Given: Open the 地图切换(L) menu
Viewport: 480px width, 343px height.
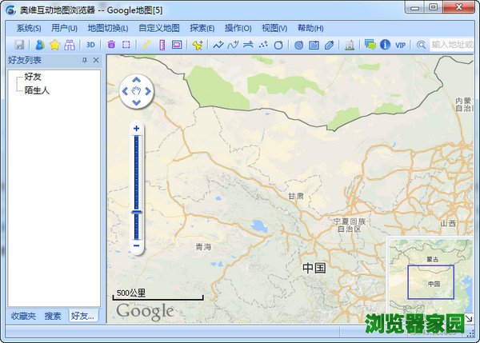Looking at the screenshot, I should [107, 28].
